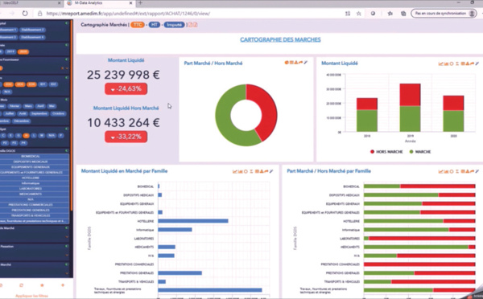Click the green MARCHE legend dot
Screen dimensions: 483x299
pos(411,152)
